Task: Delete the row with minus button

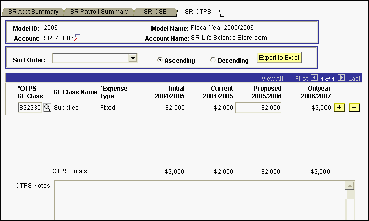Action: coord(354,108)
